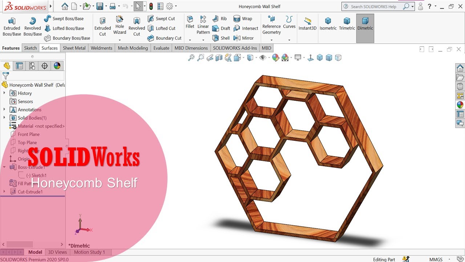Select the Extruded Cut tool
465x262 pixels.
tap(102, 27)
